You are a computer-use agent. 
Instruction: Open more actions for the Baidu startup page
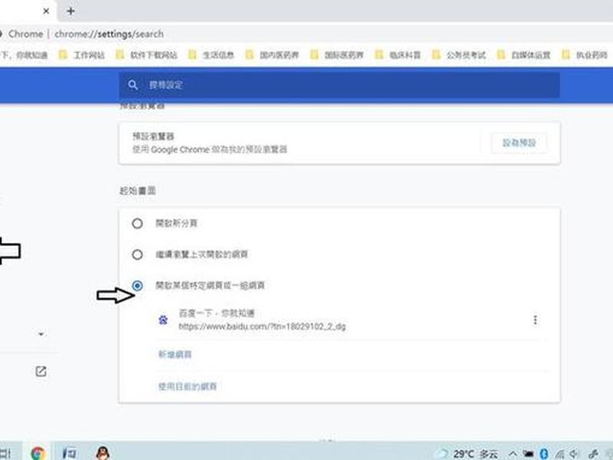(x=535, y=320)
